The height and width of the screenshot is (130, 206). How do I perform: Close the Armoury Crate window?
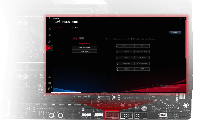click(x=185, y=18)
